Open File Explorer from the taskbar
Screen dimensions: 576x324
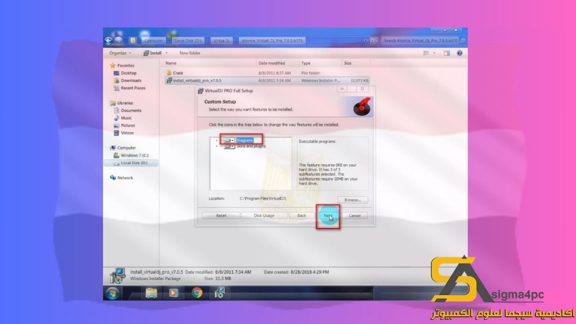[x=151, y=293]
